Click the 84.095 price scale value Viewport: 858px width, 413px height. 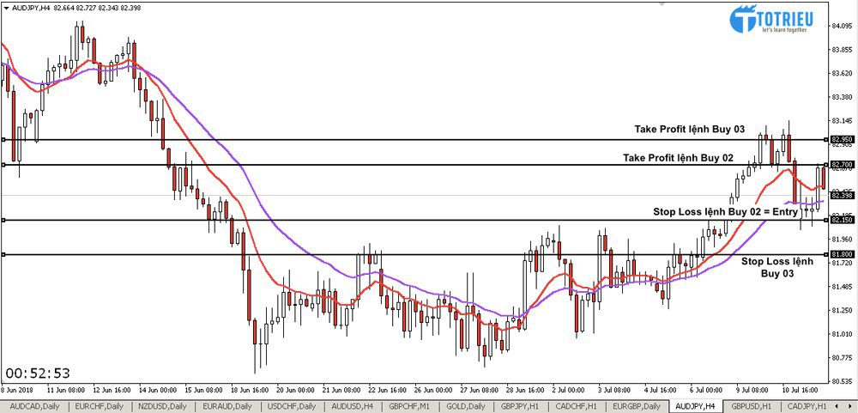(x=843, y=27)
